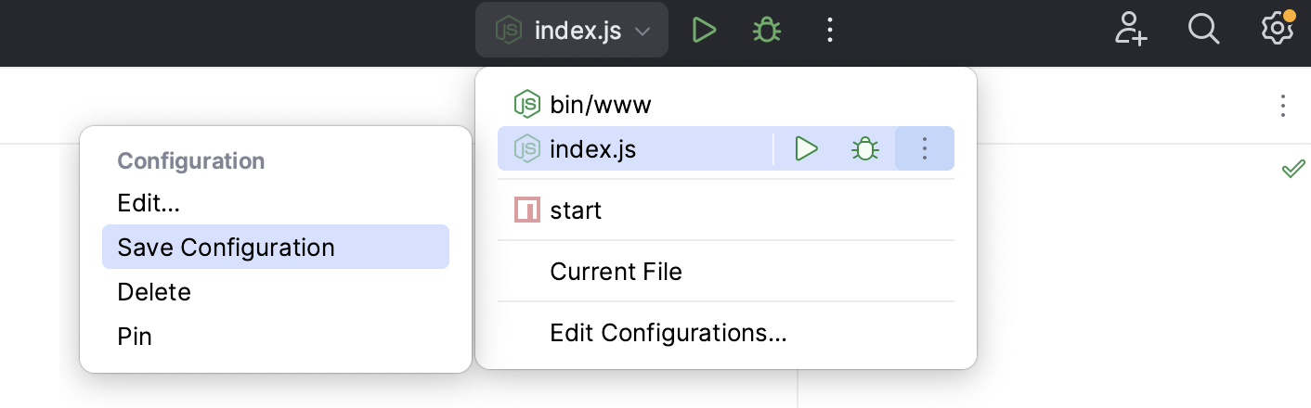The width and height of the screenshot is (1311, 408).
Task: Open Edit Configurations… dialog
Action: point(668,333)
